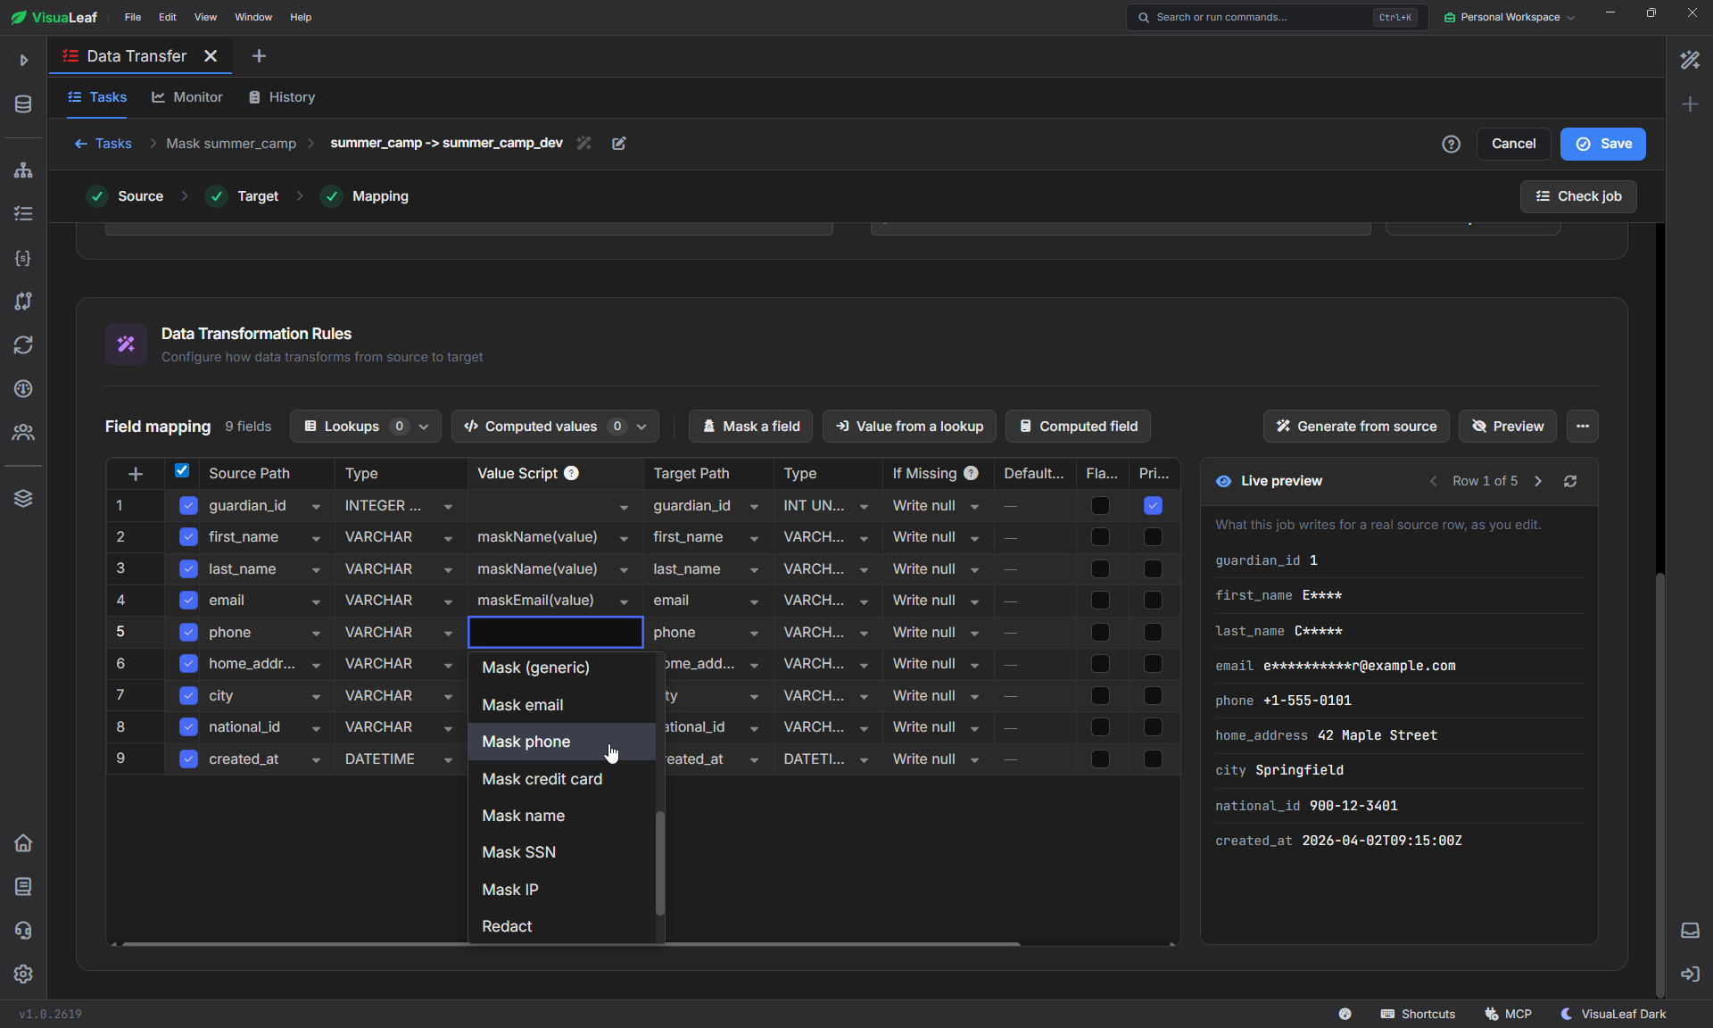Uncheck the phone row checkbox
This screenshot has width=1713, height=1028.
pyautogui.click(x=188, y=633)
